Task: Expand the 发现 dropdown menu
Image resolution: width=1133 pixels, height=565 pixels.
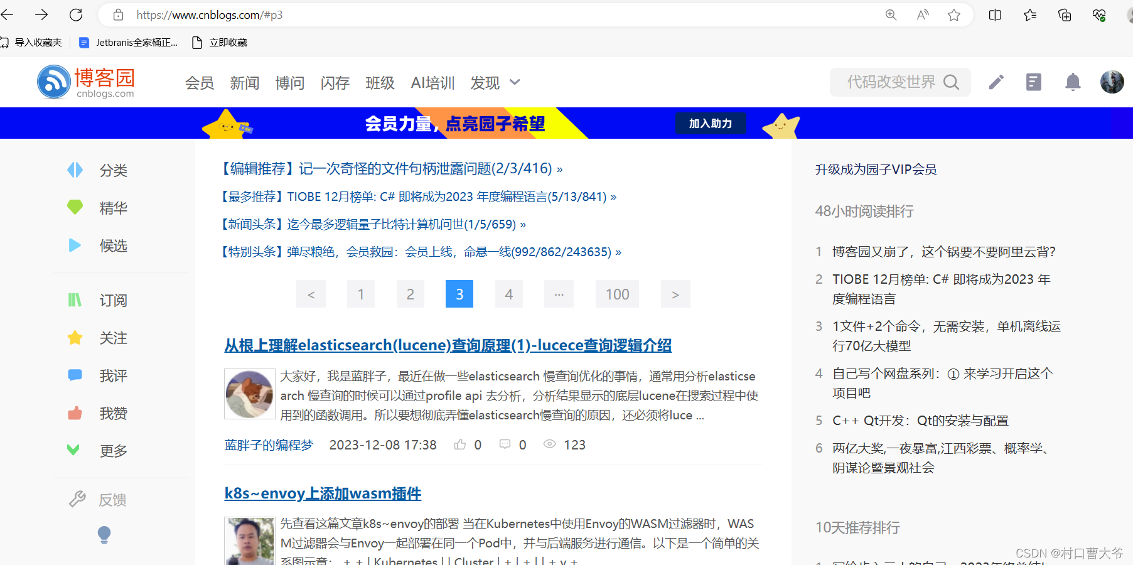Action: (495, 82)
